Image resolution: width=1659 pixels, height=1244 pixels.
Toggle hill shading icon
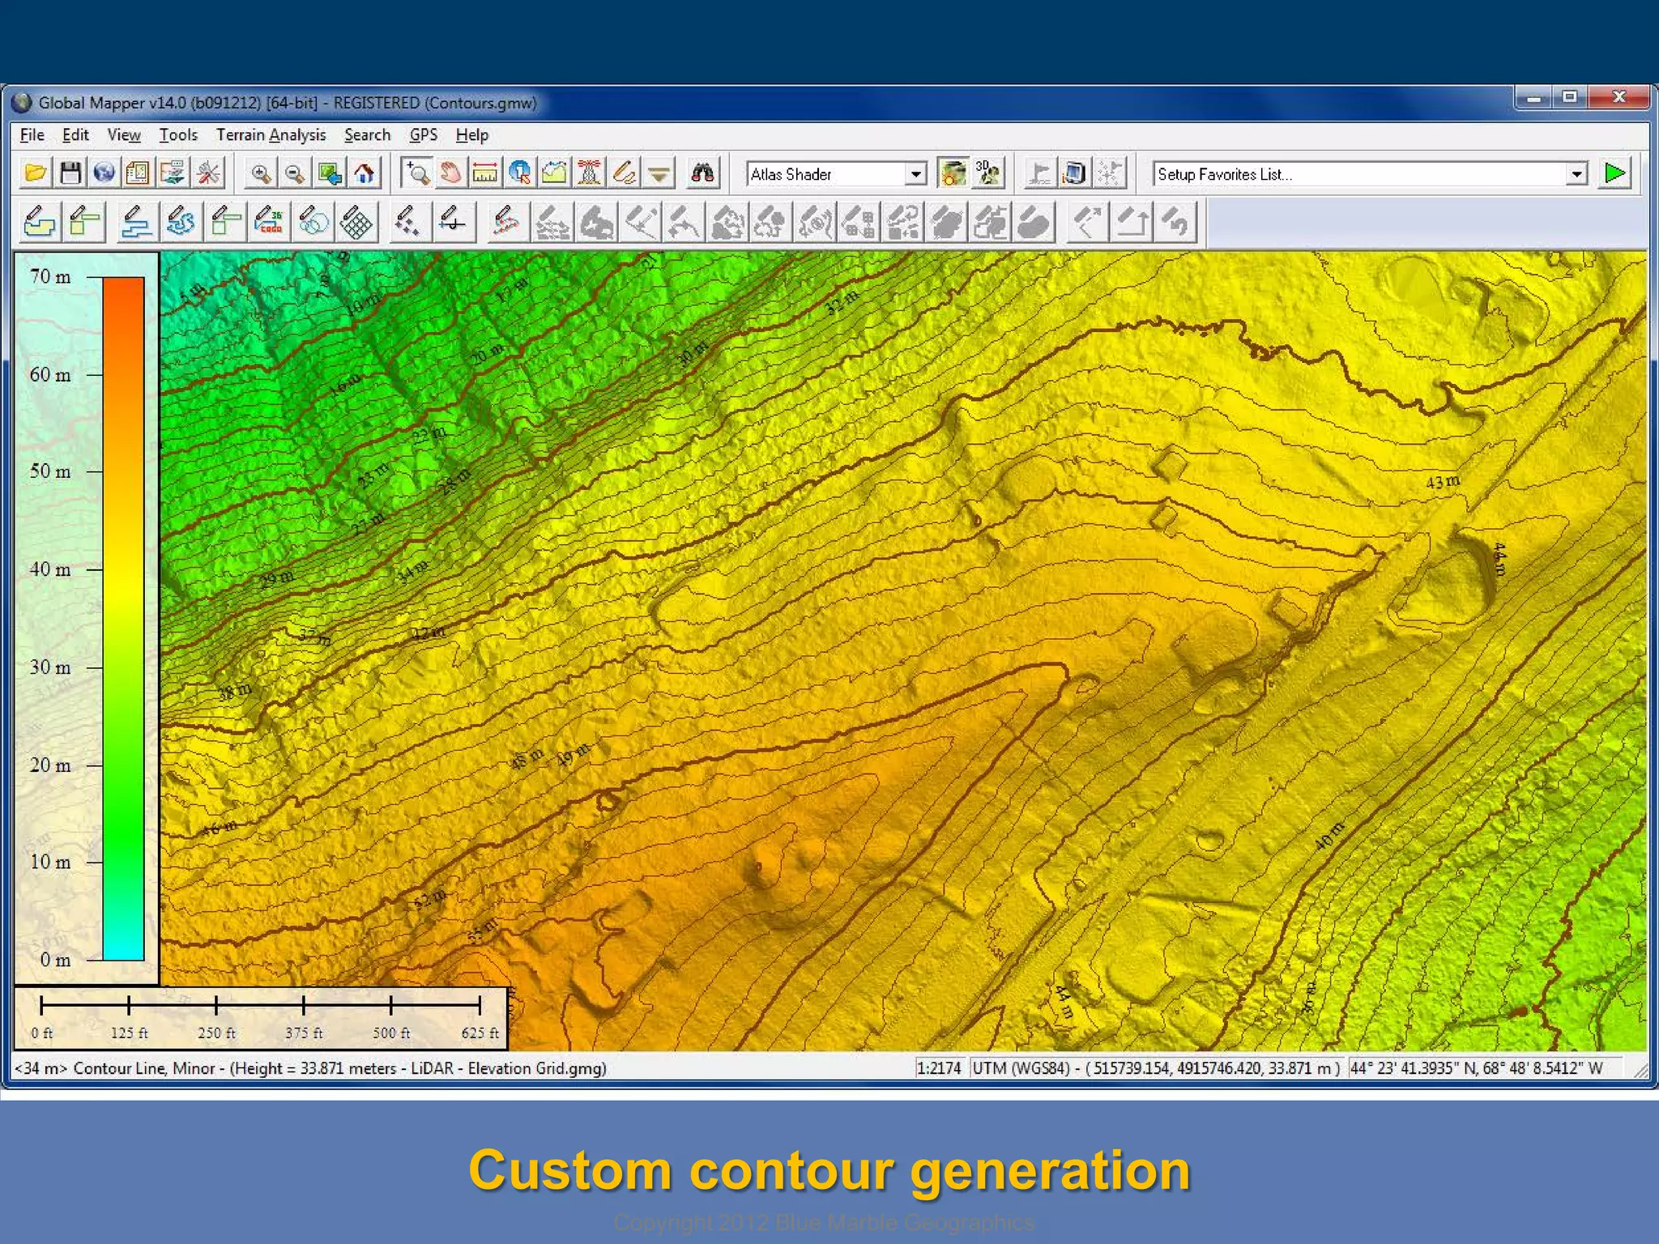click(x=953, y=173)
